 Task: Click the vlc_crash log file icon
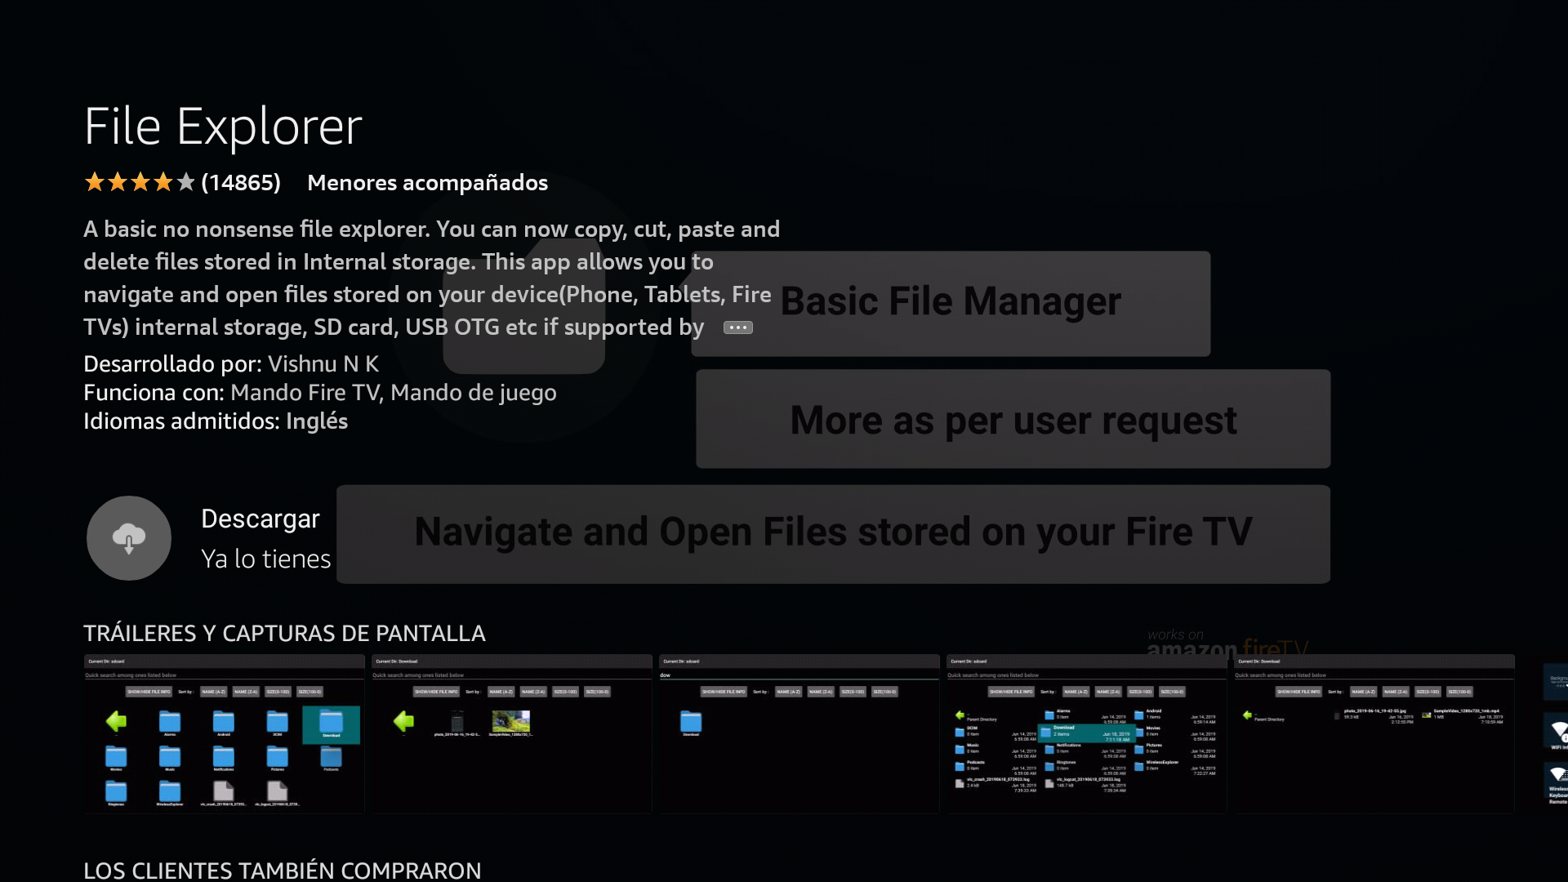click(224, 792)
